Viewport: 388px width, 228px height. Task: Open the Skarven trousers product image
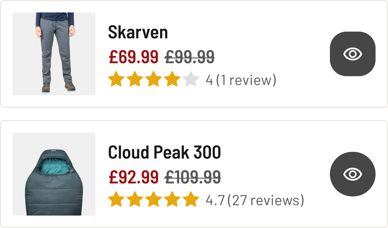(54, 54)
